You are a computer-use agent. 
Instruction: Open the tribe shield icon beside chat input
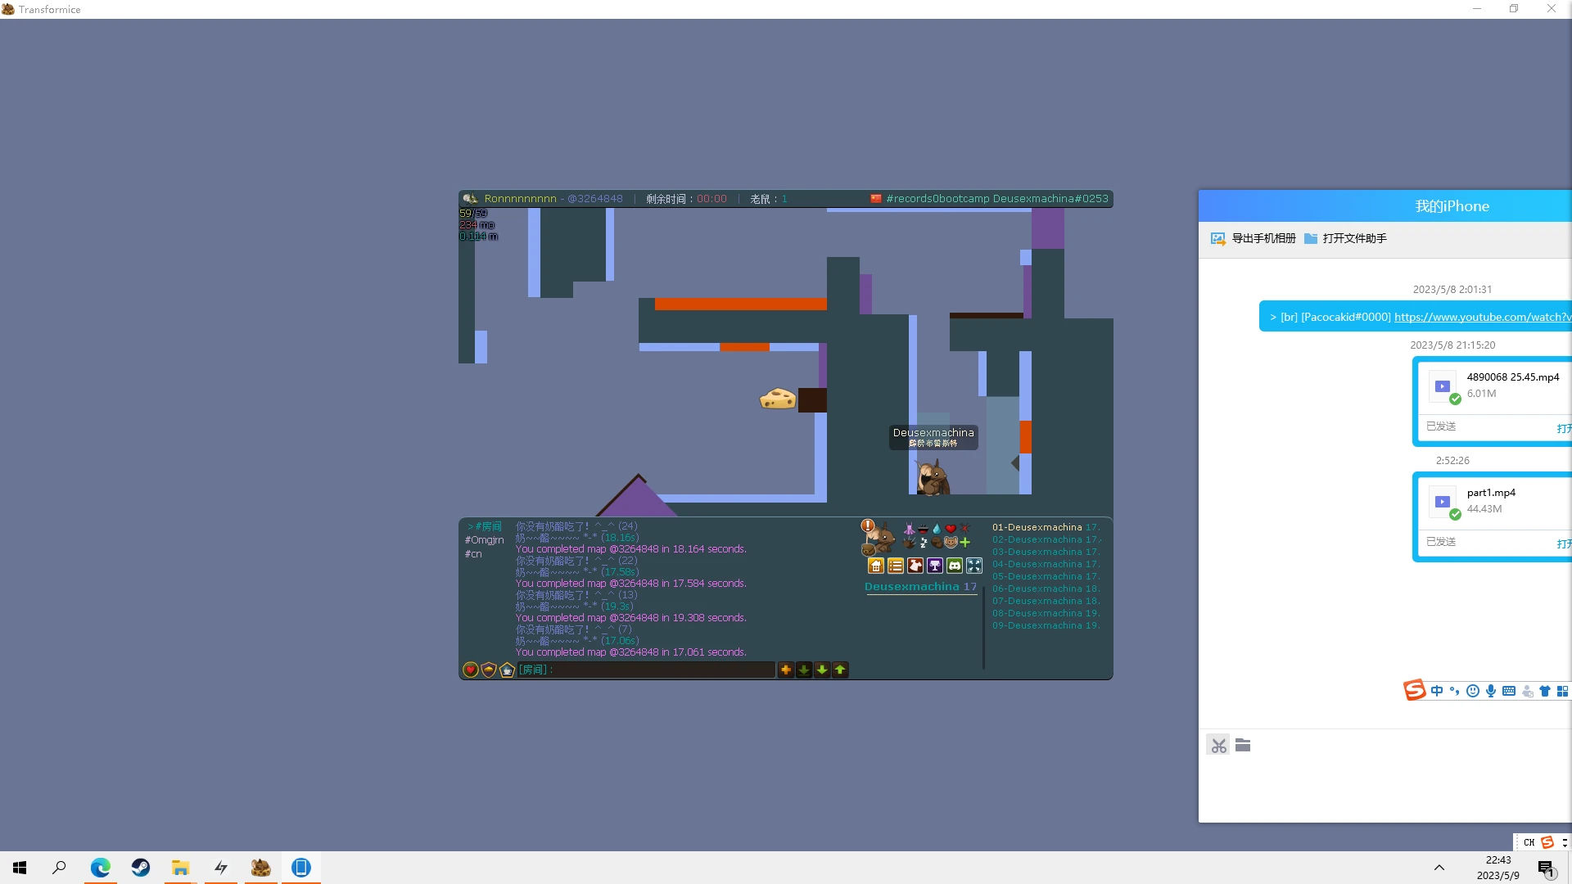489,670
